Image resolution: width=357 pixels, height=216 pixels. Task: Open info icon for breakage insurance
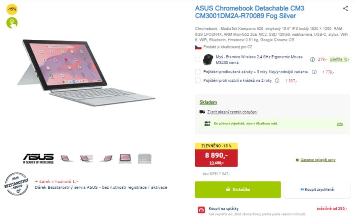click(x=277, y=80)
